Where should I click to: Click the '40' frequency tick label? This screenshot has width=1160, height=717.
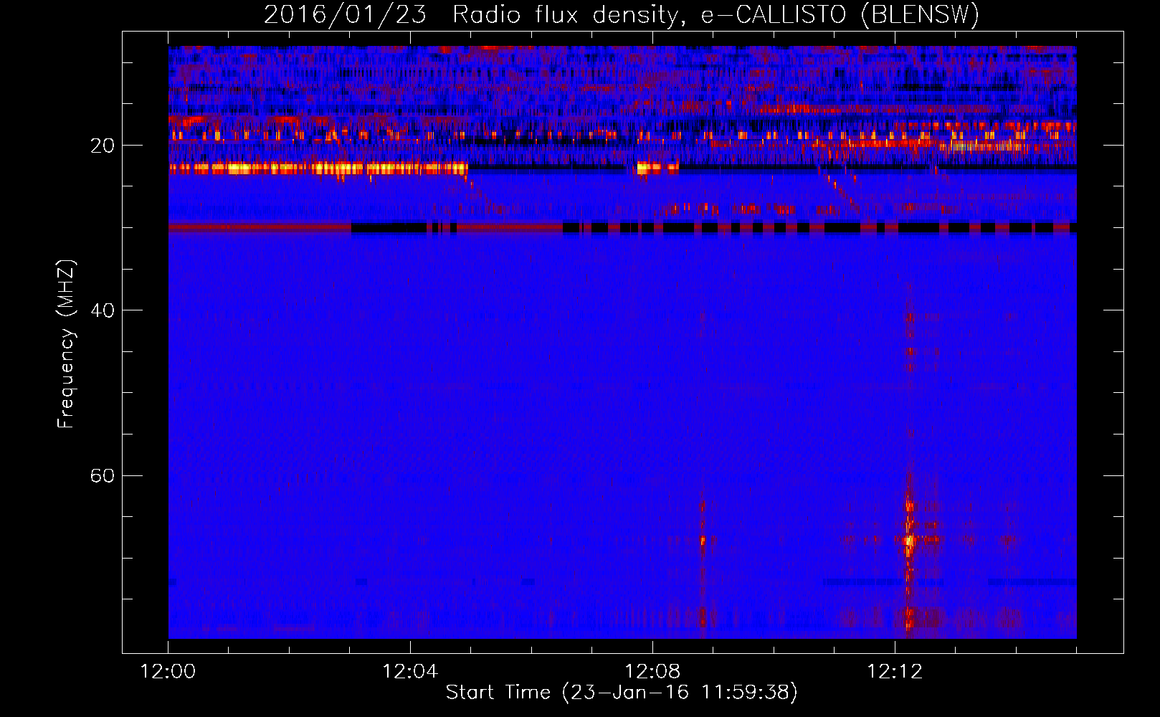point(102,310)
